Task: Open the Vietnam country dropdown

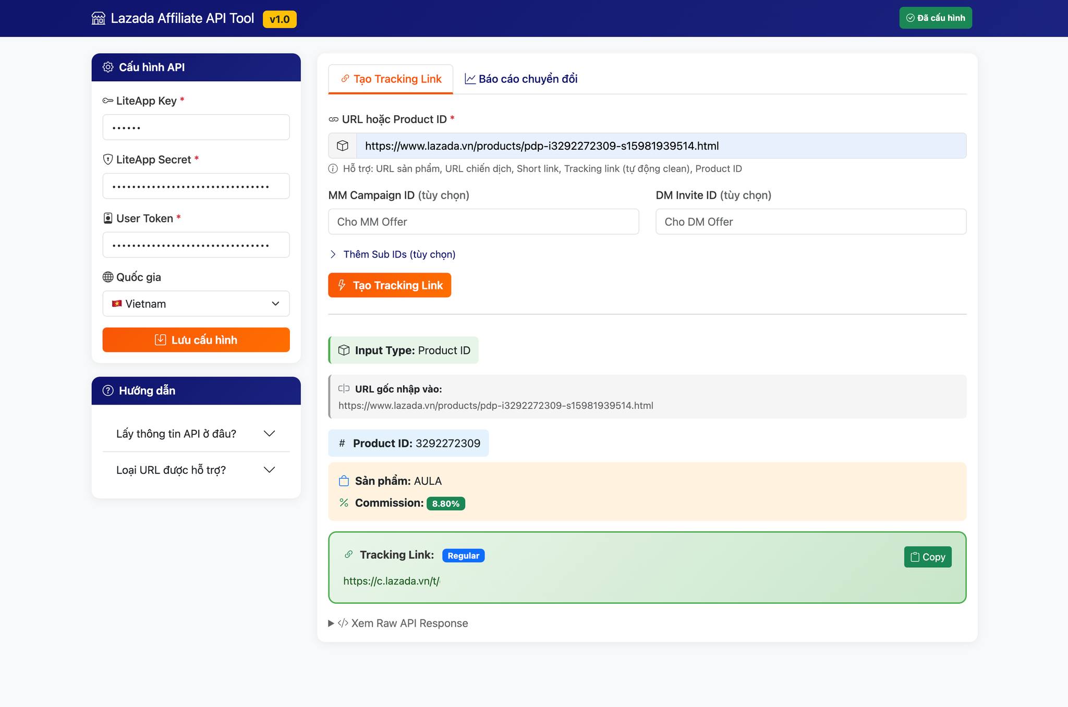Action: [196, 304]
